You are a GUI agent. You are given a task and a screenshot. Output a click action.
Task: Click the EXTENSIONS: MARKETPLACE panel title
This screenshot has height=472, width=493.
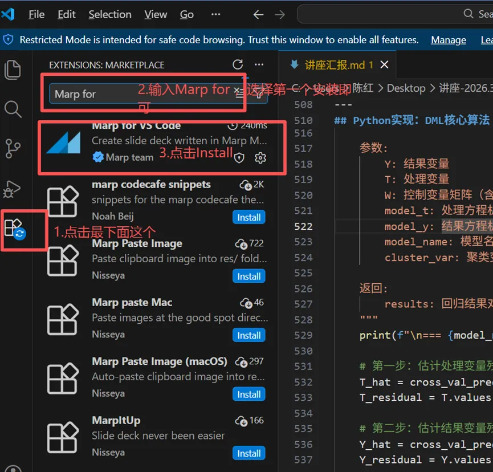107,65
